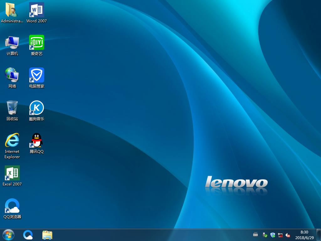Select the Excel 2007 shortcut
Image resolution: width=321 pixels, height=241 pixels.
pos(12,176)
